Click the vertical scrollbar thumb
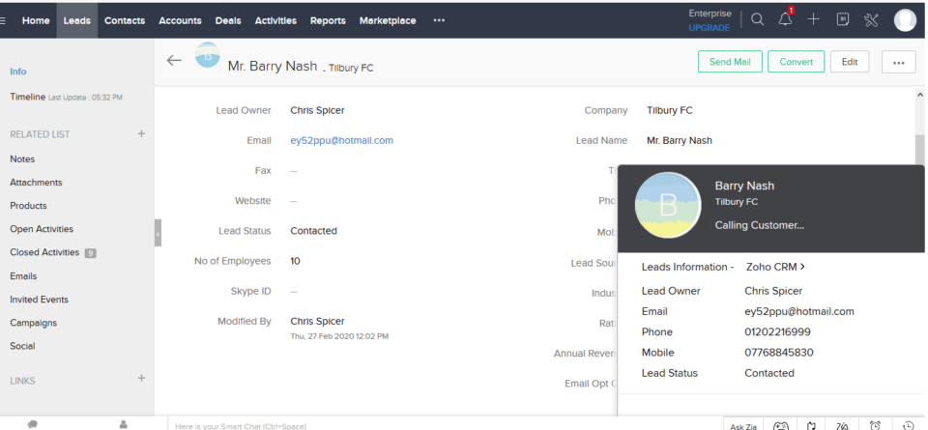Viewport: 928px width, 430px height. [x=919, y=150]
